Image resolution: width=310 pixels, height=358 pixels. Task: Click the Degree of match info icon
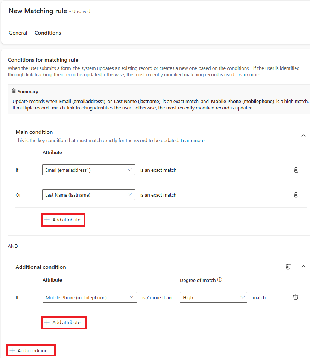click(x=220, y=280)
